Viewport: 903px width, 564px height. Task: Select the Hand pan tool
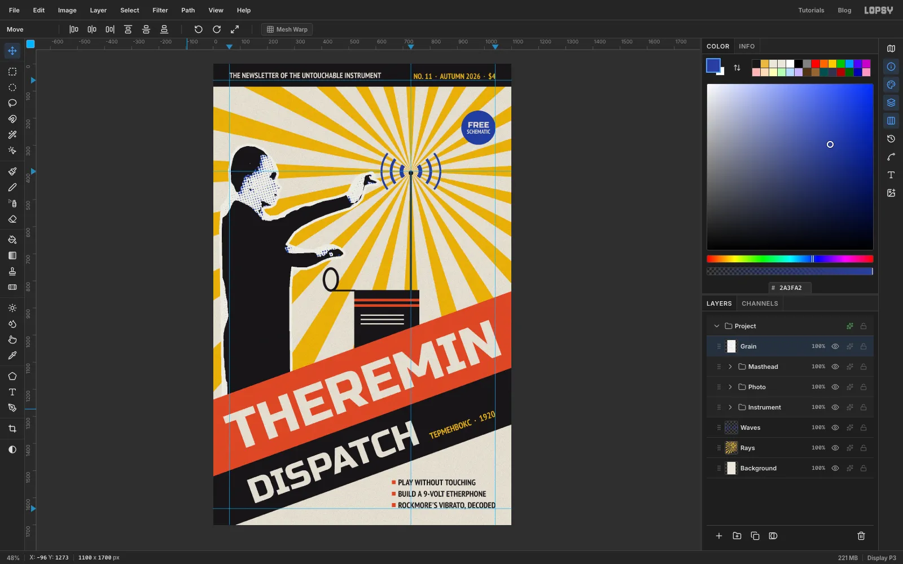tap(12, 340)
